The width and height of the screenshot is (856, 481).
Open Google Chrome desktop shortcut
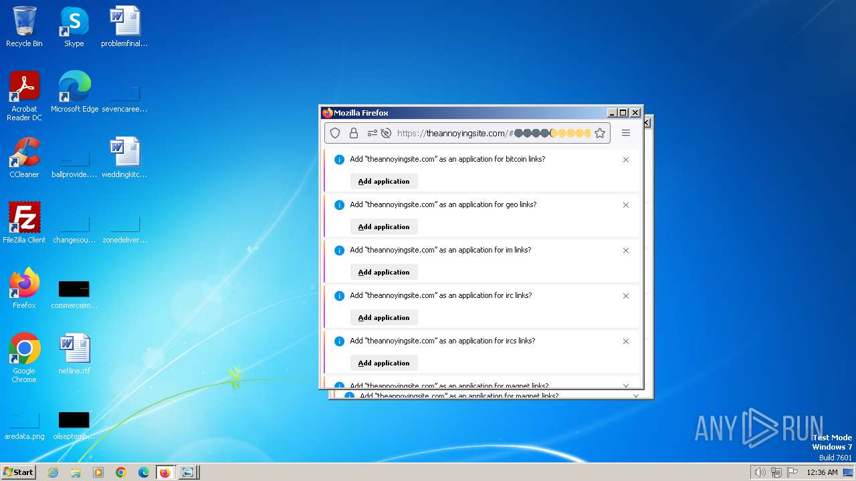(x=24, y=358)
